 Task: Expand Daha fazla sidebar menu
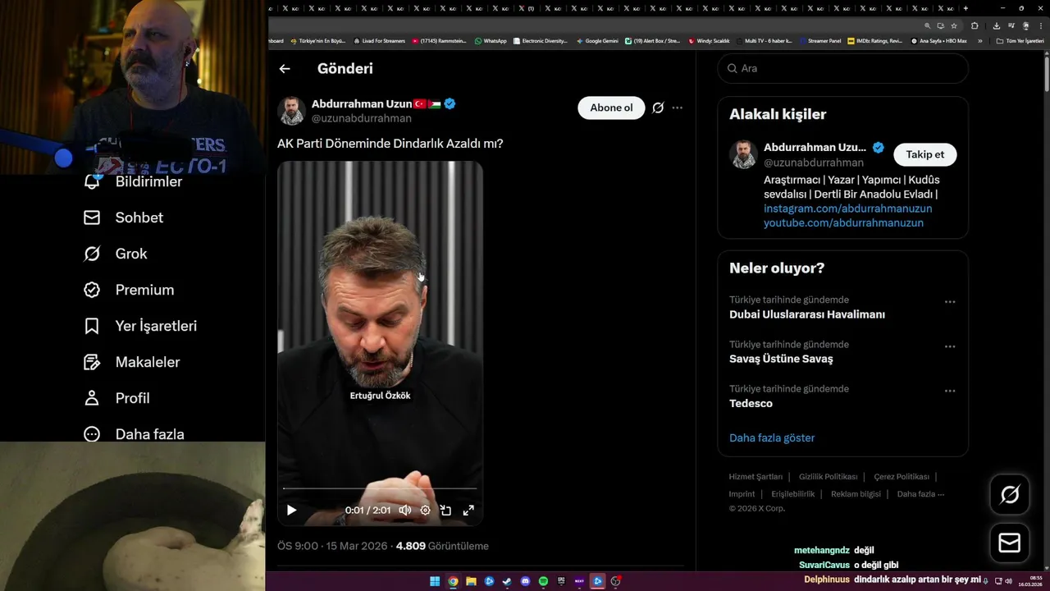[x=134, y=434]
